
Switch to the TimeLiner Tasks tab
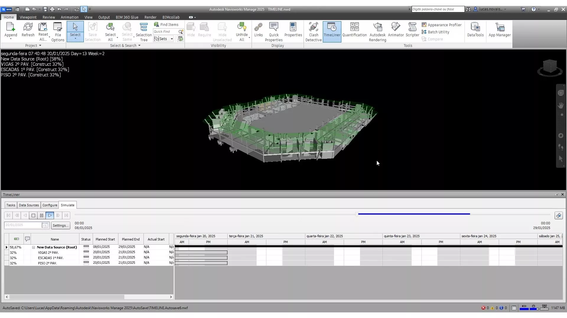pos(11,205)
